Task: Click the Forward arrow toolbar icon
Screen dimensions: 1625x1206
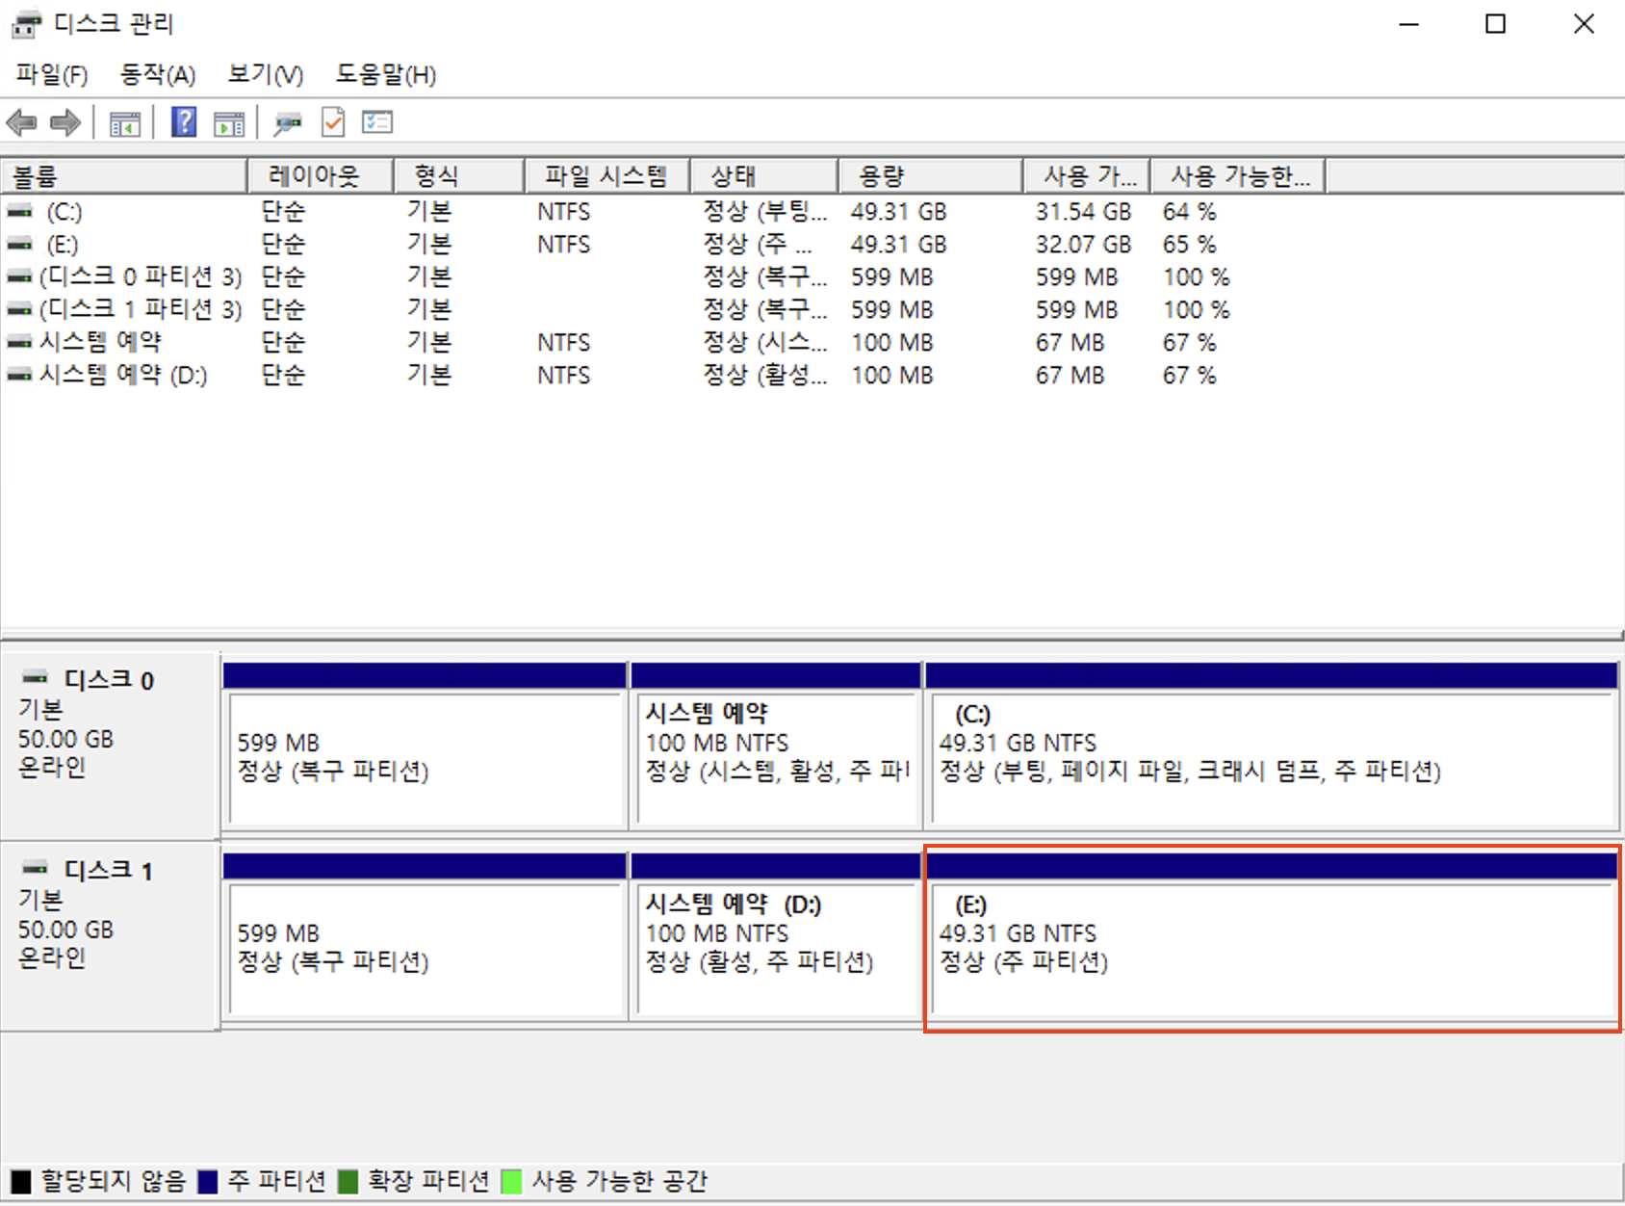Action: pos(65,123)
